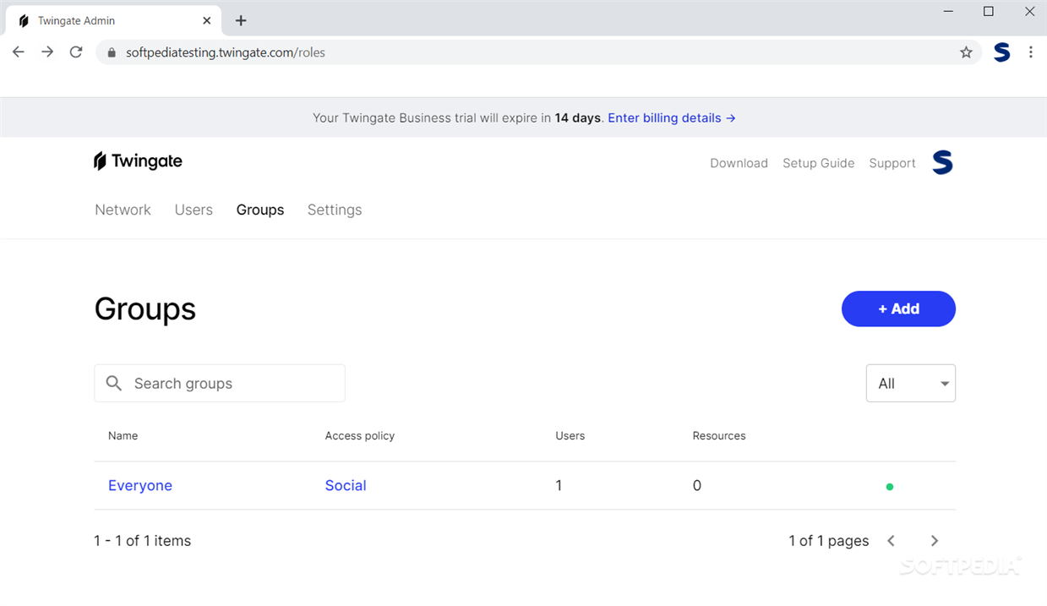Select the Twingate Admin browser tab
1047x606 pixels.
pyautogui.click(x=112, y=20)
